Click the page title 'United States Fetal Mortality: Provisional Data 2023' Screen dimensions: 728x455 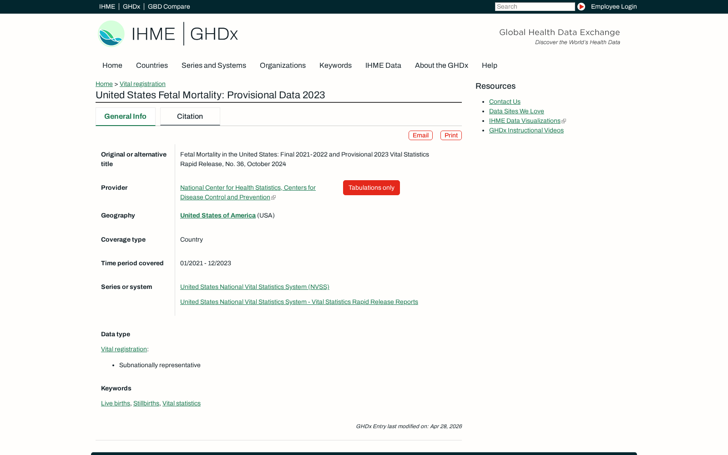[210, 95]
